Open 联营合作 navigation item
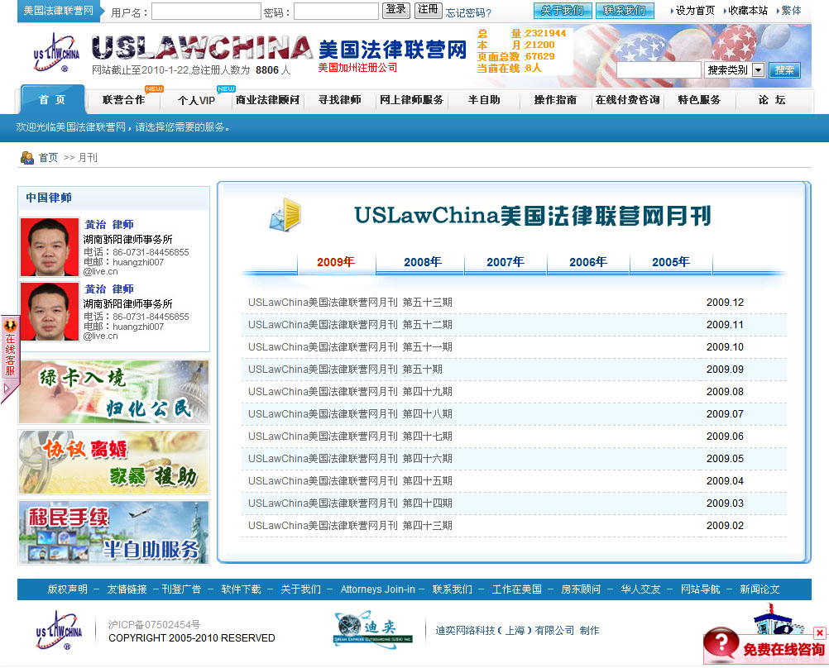The width and height of the screenshot is (829, 668). (124, 100)
